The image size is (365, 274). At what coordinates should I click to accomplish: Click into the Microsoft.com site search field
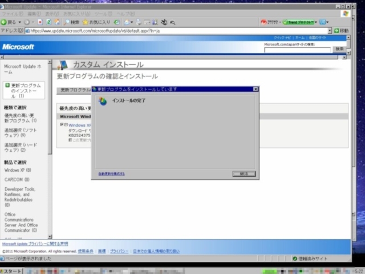[297, 50]
